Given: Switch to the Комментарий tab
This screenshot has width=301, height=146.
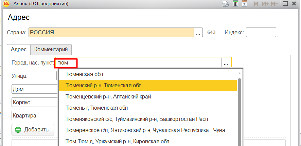Looking at the screenshot, I should click(x=51, y=49).
